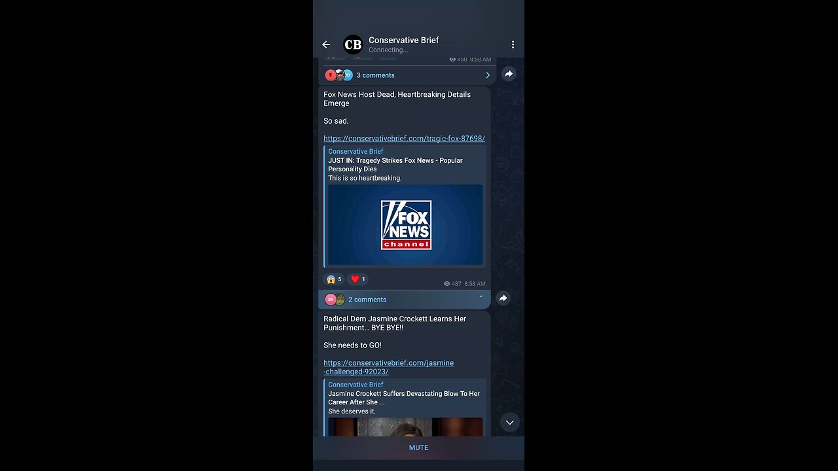
Task: Tap the 'She needs to GO!' text
Action: pyautogui.click(x=352, y=345)
